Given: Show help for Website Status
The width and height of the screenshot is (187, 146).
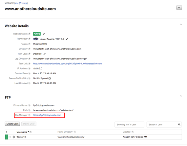Looking at the screenshot, I should pyautogui.click(x=29, y=34).
